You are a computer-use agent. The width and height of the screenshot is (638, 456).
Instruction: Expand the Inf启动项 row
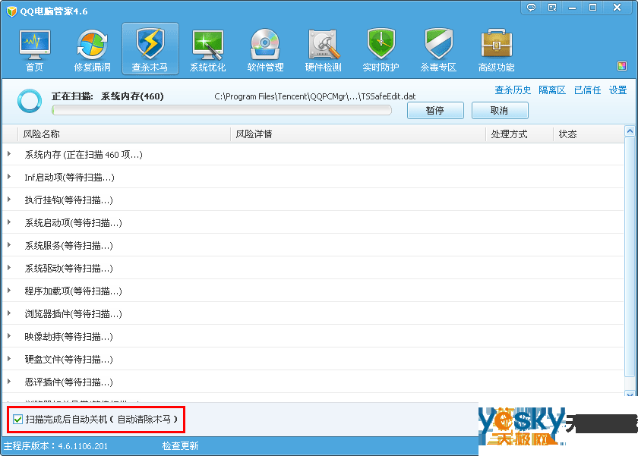(9, 177)
